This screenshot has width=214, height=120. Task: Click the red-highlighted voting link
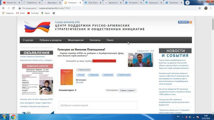click(x=104, y=61)
